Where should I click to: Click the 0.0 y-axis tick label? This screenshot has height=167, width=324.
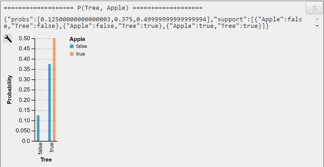(26, 141)
